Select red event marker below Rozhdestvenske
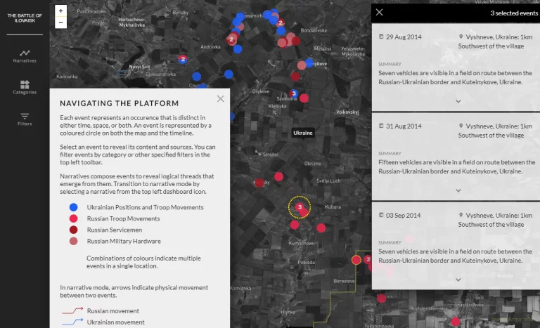Viewport: 540px width, 328px height. coord(456,322)
